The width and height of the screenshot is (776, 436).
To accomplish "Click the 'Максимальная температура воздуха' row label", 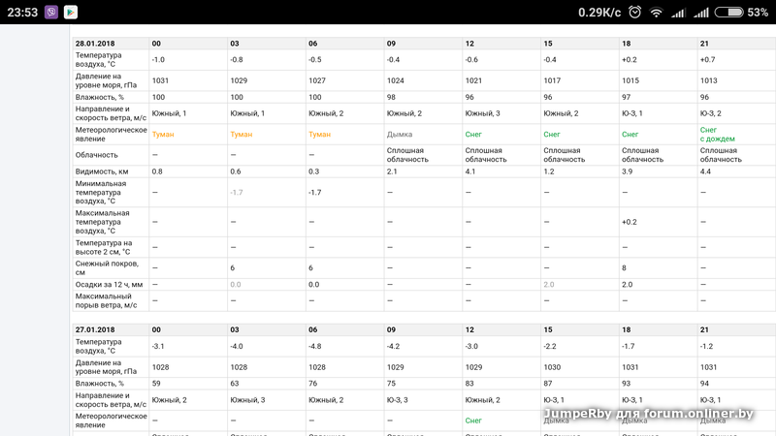I will [x=103, y=222].
